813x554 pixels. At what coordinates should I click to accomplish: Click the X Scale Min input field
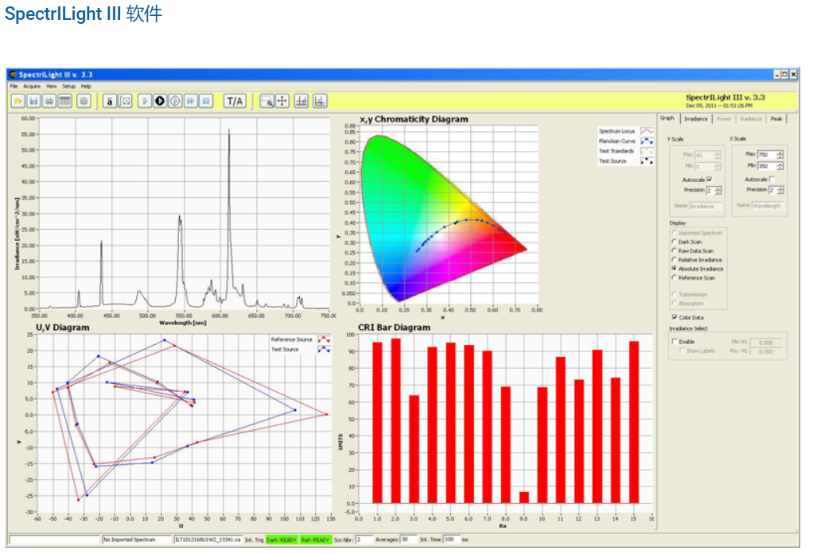767,166
